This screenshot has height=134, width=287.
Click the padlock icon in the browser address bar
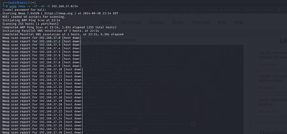pyautogui.click(x=69, y=2)
